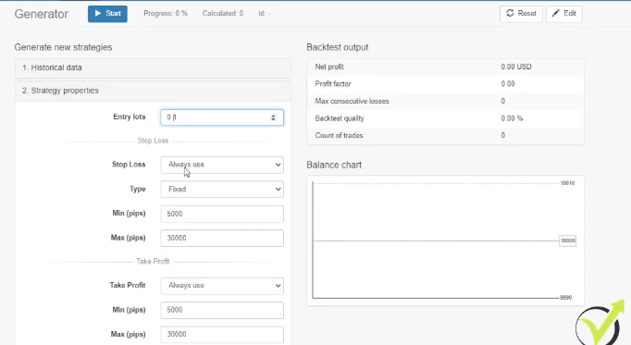Click the Generator page title

42,14
